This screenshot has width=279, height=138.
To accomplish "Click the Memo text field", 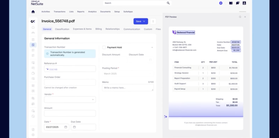I will tap(128, 88).
